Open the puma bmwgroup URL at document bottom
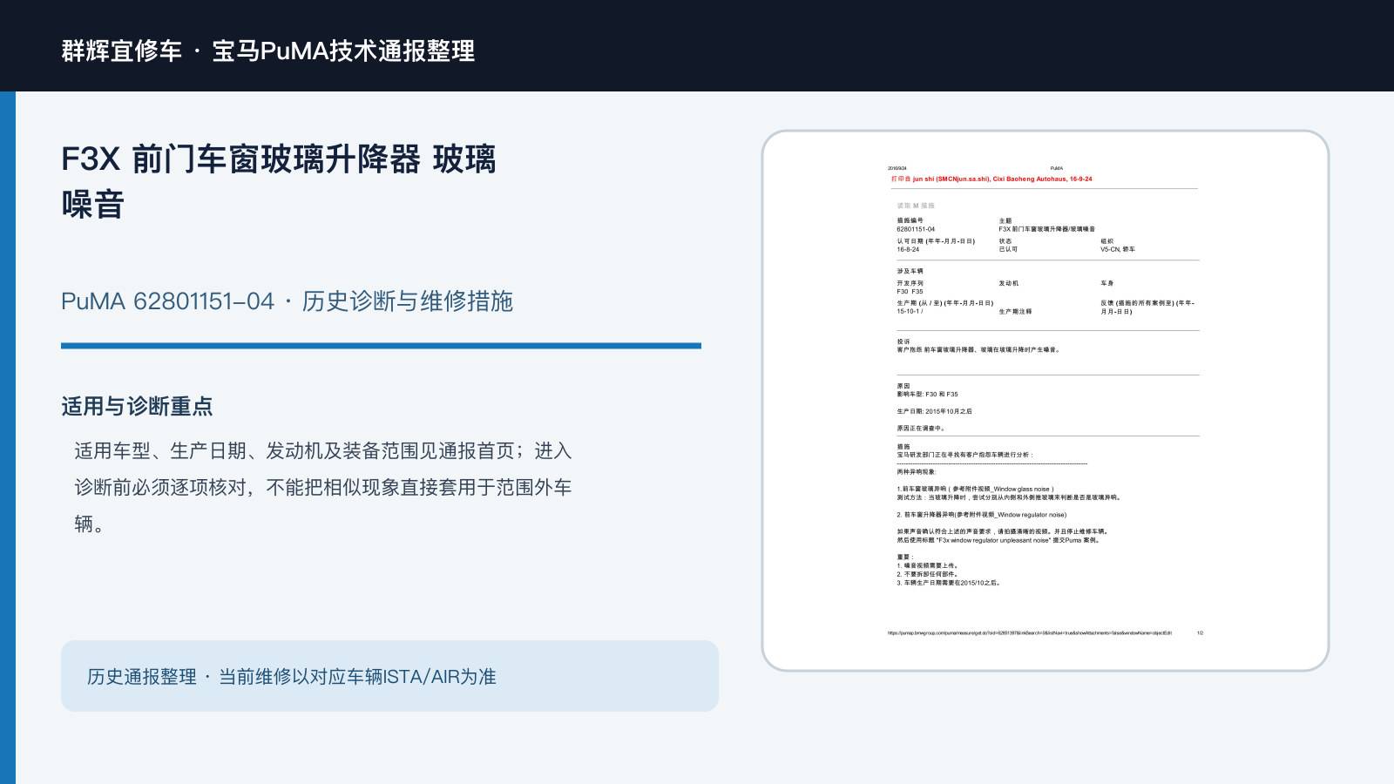The height and width of the screenshot is (784, 1394). pos(1029,633)
